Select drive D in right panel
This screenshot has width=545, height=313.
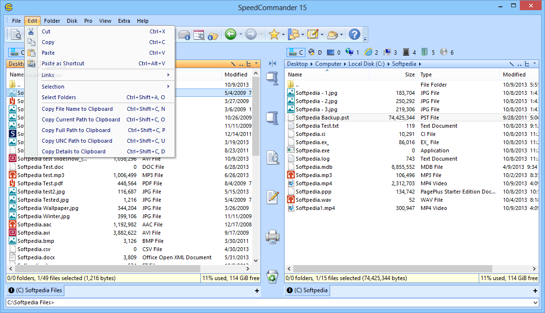315,52
